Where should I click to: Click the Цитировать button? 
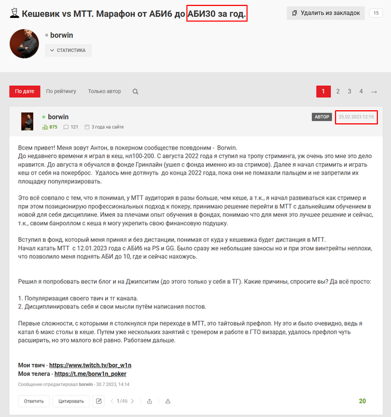pyautogui.click(x=71, y=401)
